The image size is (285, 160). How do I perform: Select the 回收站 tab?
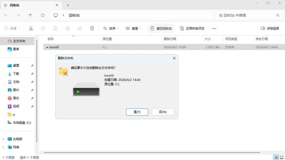31,5
